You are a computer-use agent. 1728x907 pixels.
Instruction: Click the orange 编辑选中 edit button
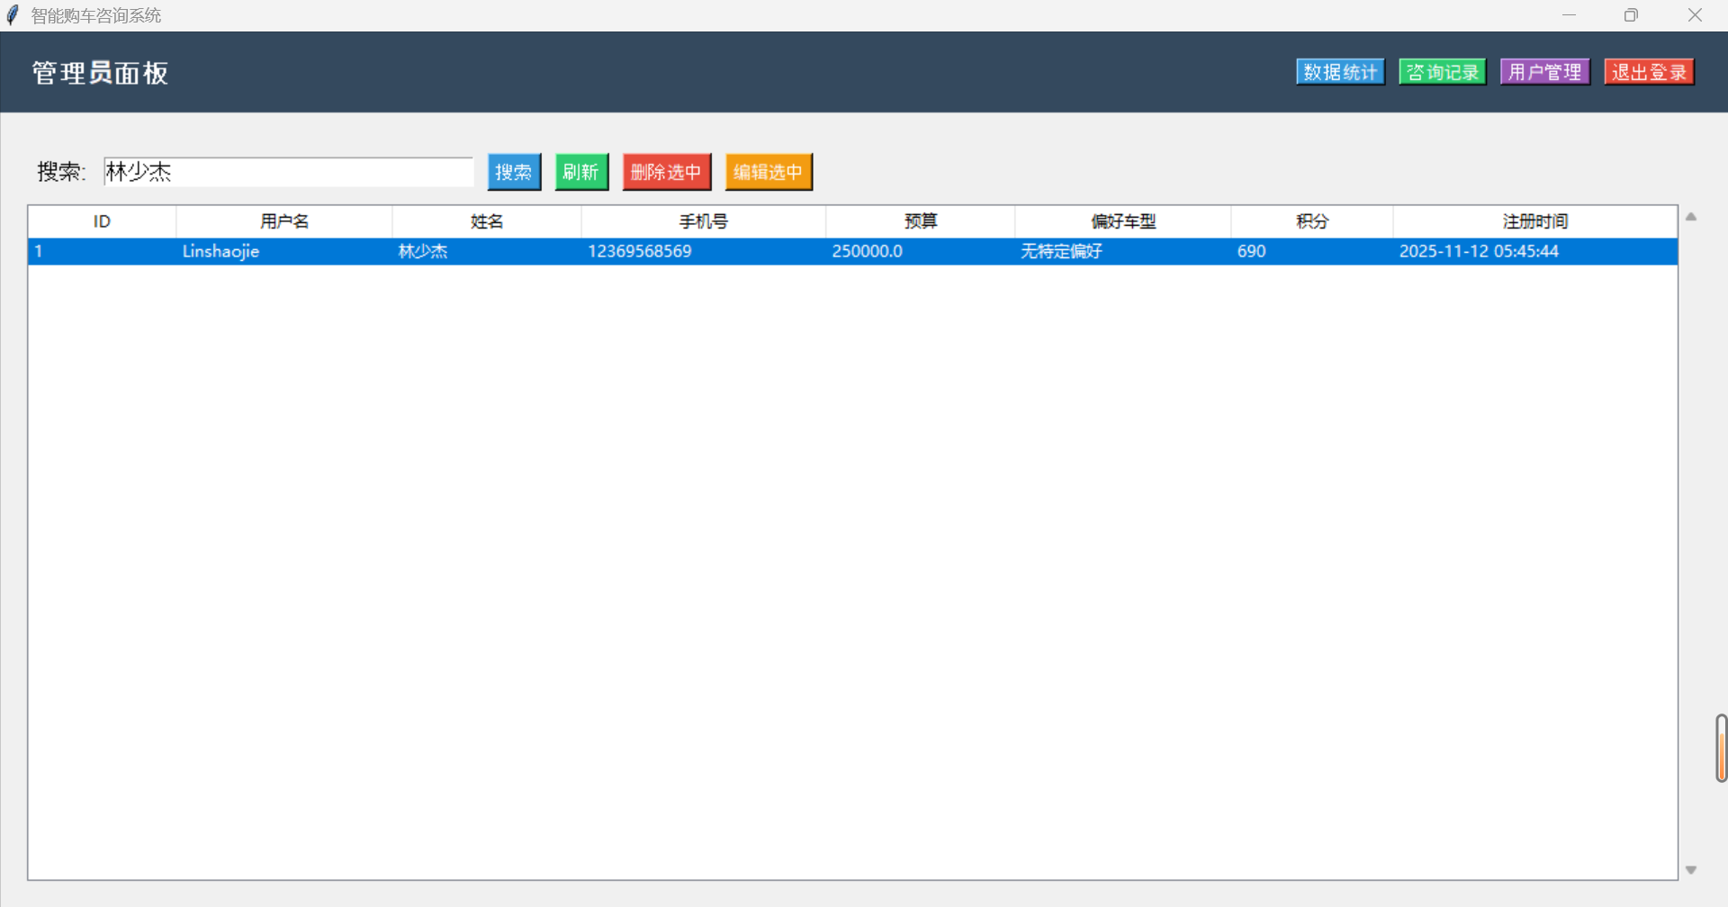pyautogui.click(x=769, y=172)
